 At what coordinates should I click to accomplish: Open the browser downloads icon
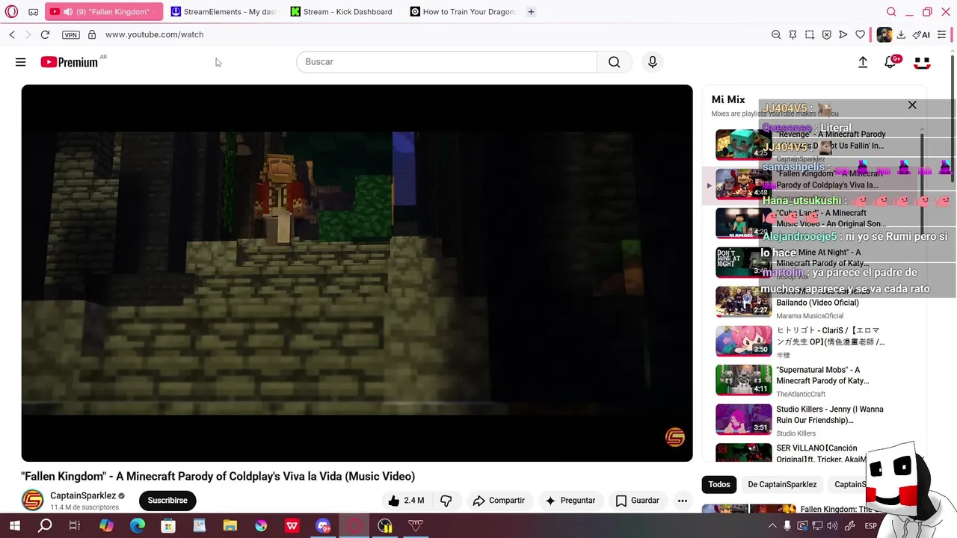tap(901, 34)
